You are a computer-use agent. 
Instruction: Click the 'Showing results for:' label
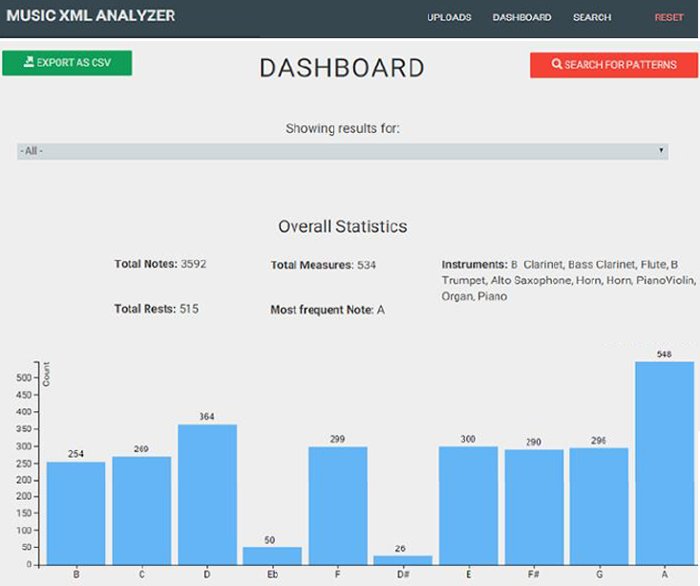(x=343, y=129)
